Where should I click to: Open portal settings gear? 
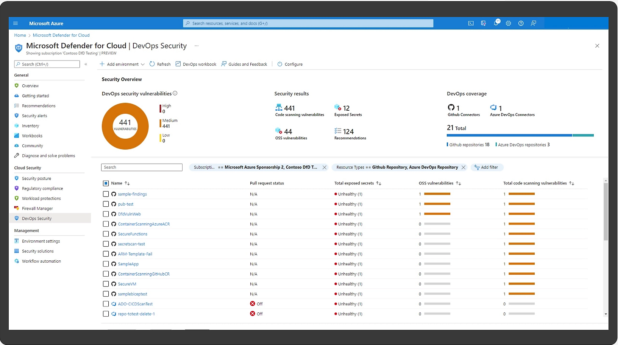coord(509,23)
